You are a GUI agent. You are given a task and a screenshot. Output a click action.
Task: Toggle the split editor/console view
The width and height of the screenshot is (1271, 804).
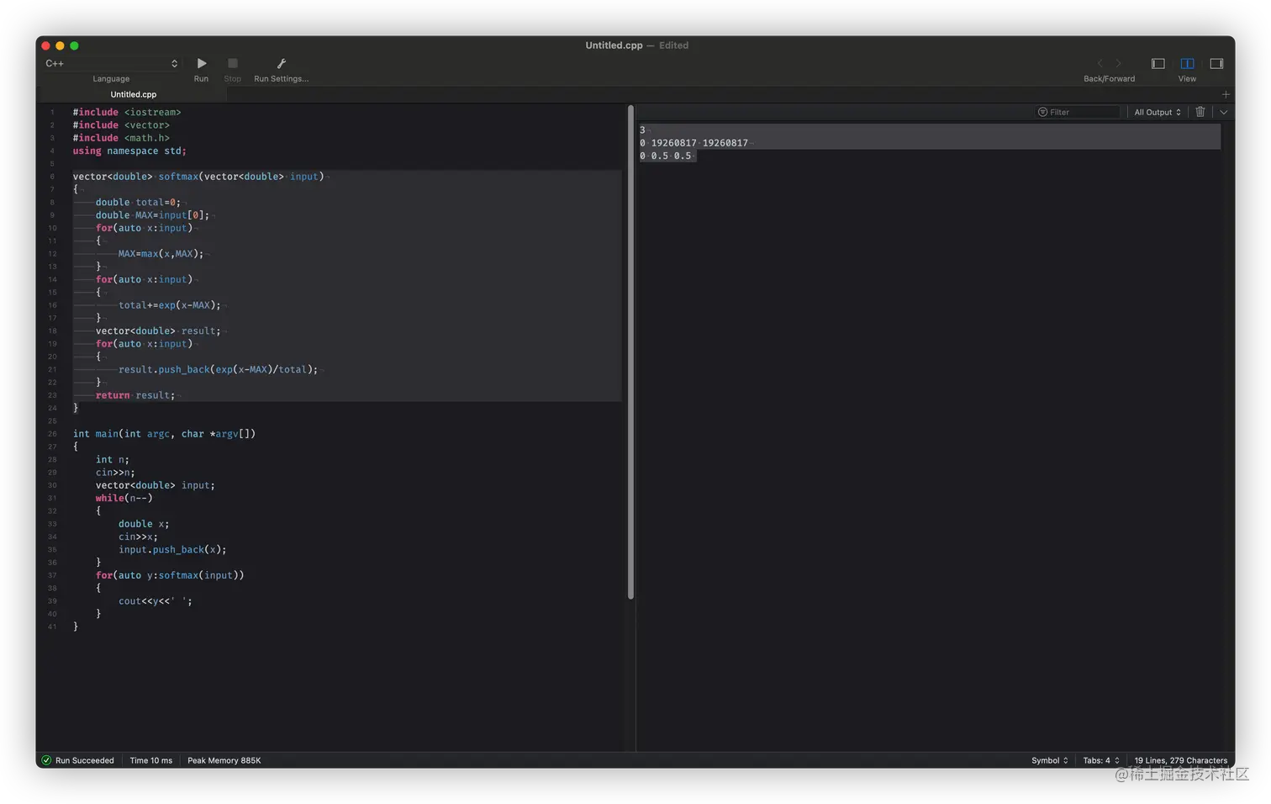[1187, 64]
